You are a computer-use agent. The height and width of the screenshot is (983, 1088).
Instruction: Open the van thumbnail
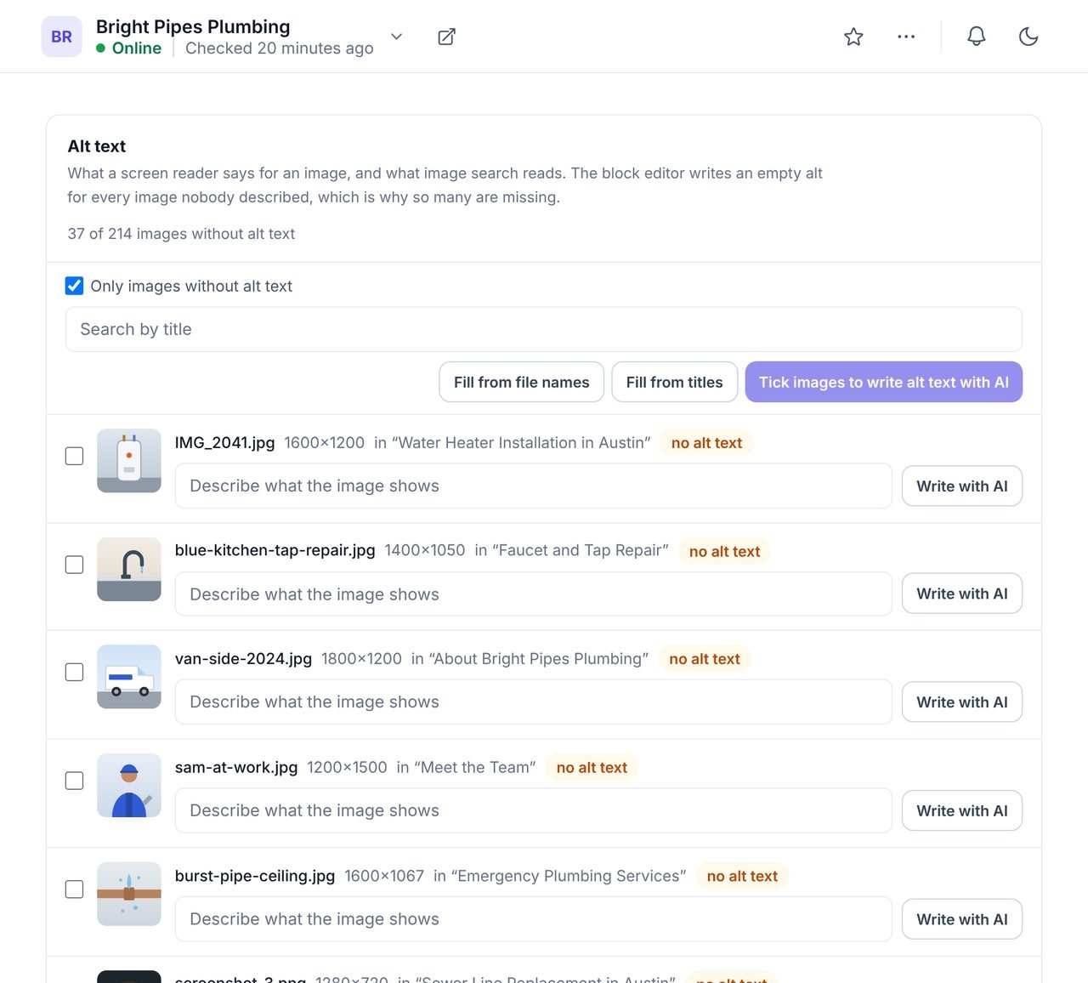point(129,677)
